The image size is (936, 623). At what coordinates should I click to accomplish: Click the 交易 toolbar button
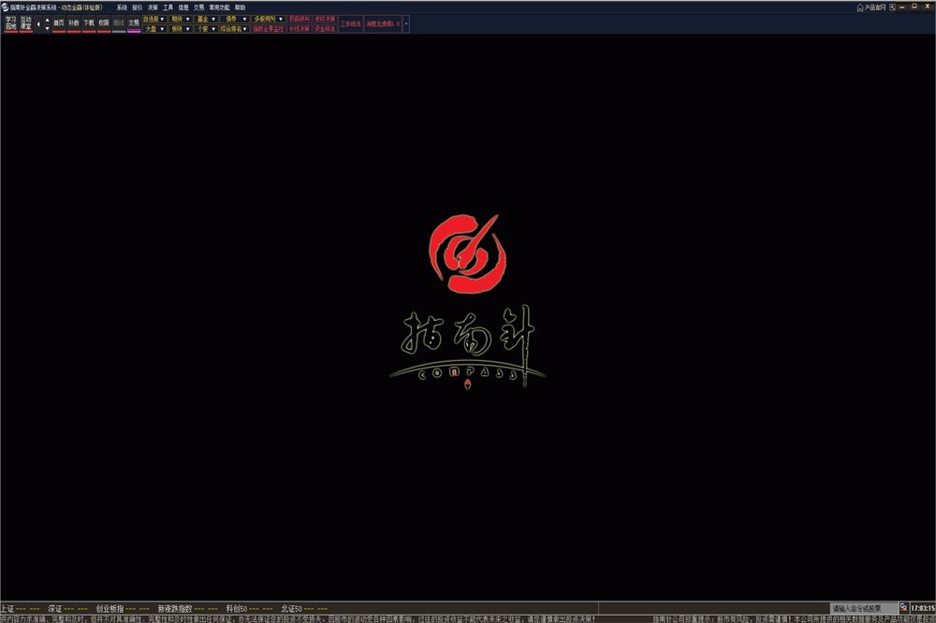[x=134, y=22]
